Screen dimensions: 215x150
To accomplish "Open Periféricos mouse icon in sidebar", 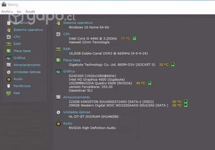I will click(9, 86).
